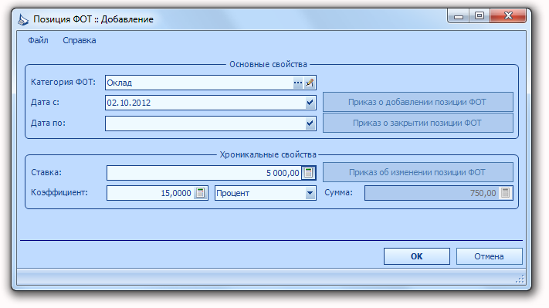Viewport: 549px width, 308px height.
Task: Confirm with the ОК button
Action: tap(417, 256)
